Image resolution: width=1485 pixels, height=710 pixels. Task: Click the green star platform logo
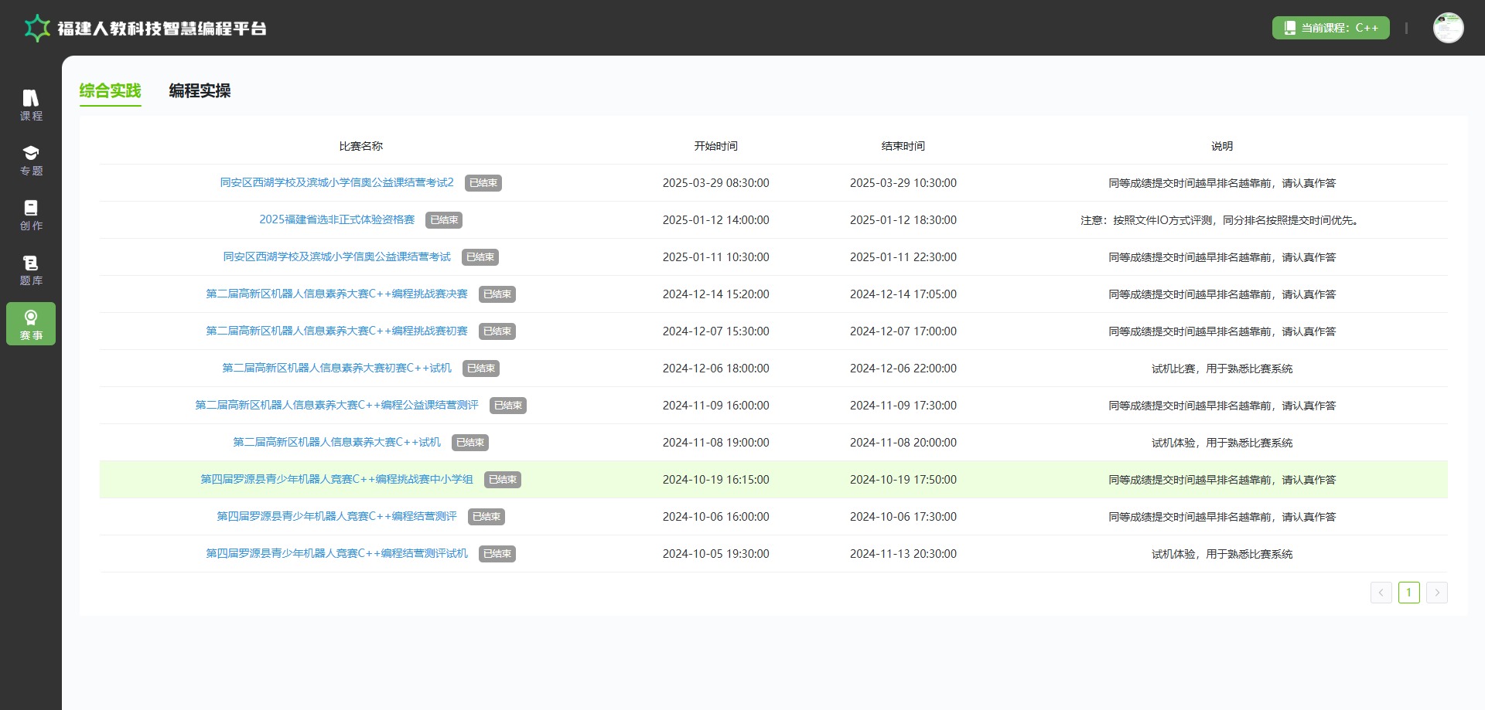click(36, 29)
